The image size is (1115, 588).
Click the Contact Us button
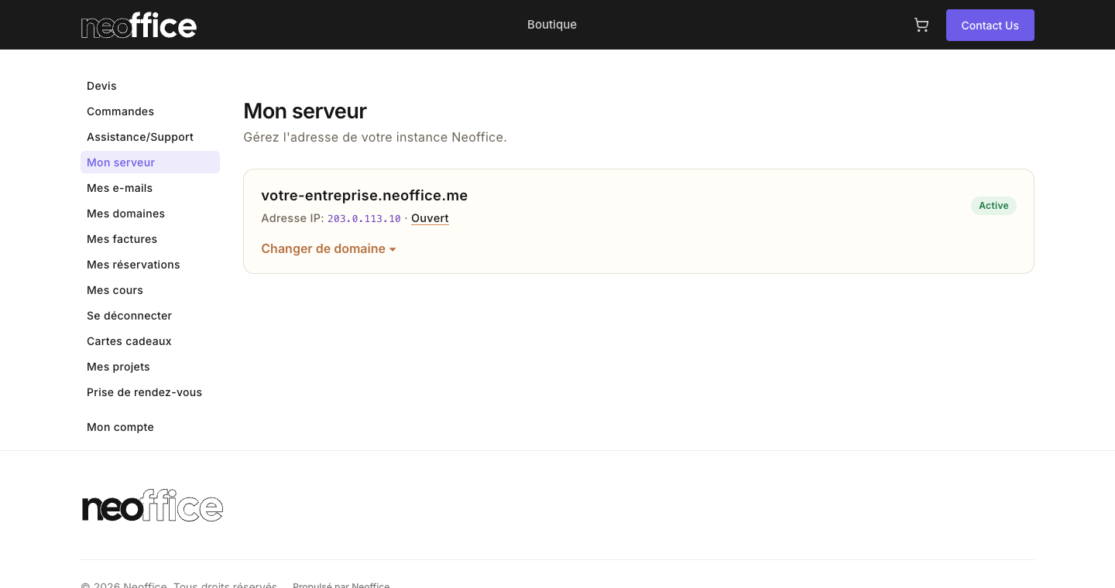click(x=990, y=25)
